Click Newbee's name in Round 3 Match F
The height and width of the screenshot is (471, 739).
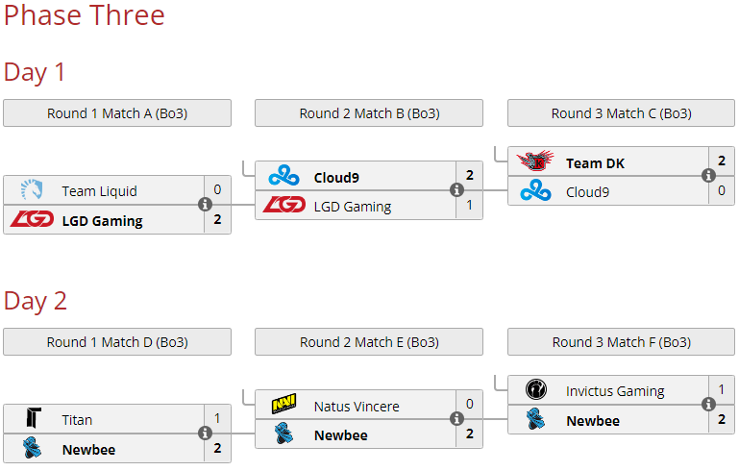[x=593, y=421]
